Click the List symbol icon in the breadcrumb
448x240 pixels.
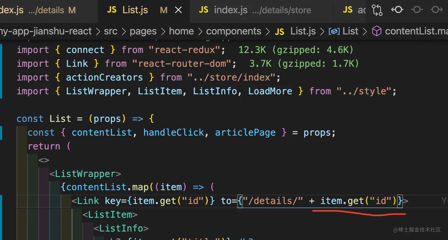pyautogui.click(x=334, y=31)
